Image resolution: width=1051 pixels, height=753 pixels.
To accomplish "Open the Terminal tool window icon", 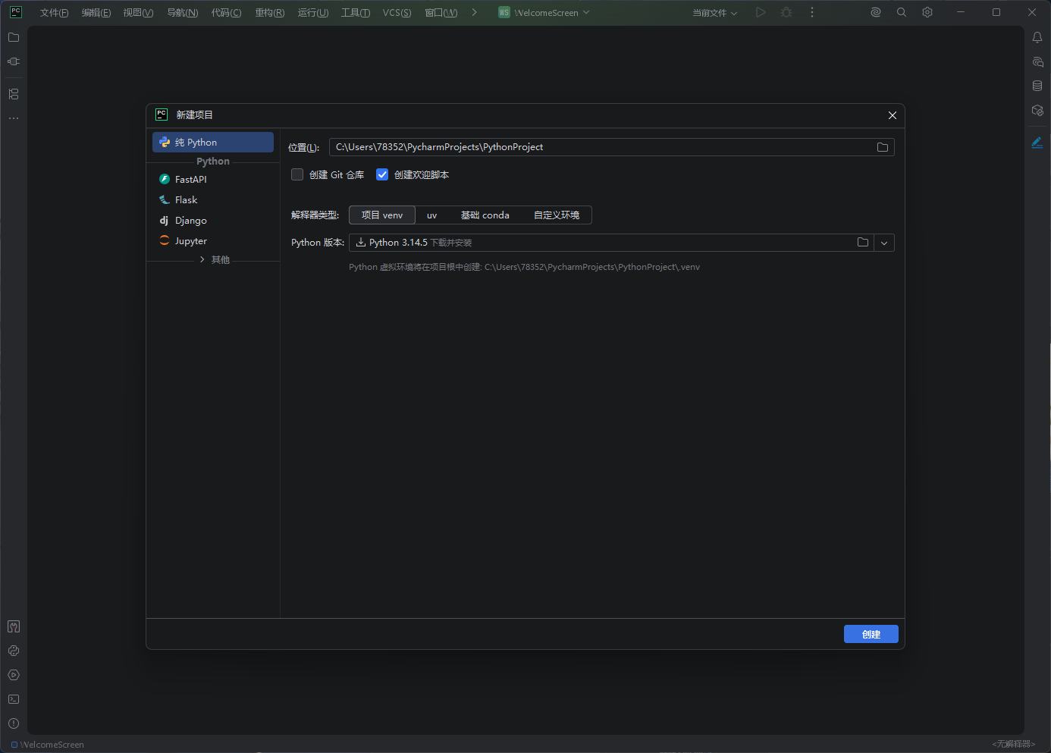I will click(14, 699).
